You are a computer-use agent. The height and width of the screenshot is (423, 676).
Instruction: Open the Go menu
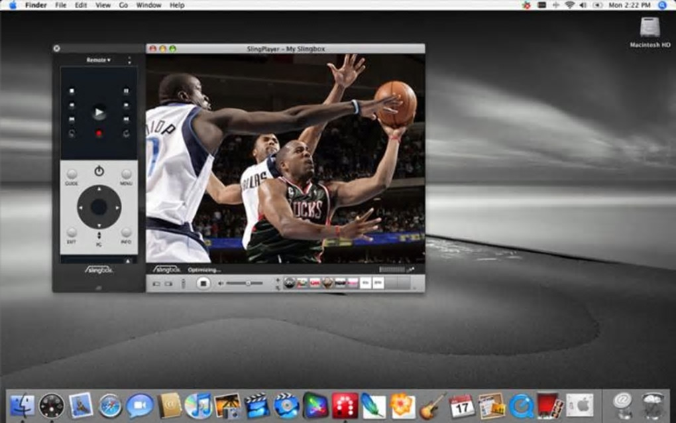(x=123, y=5)
